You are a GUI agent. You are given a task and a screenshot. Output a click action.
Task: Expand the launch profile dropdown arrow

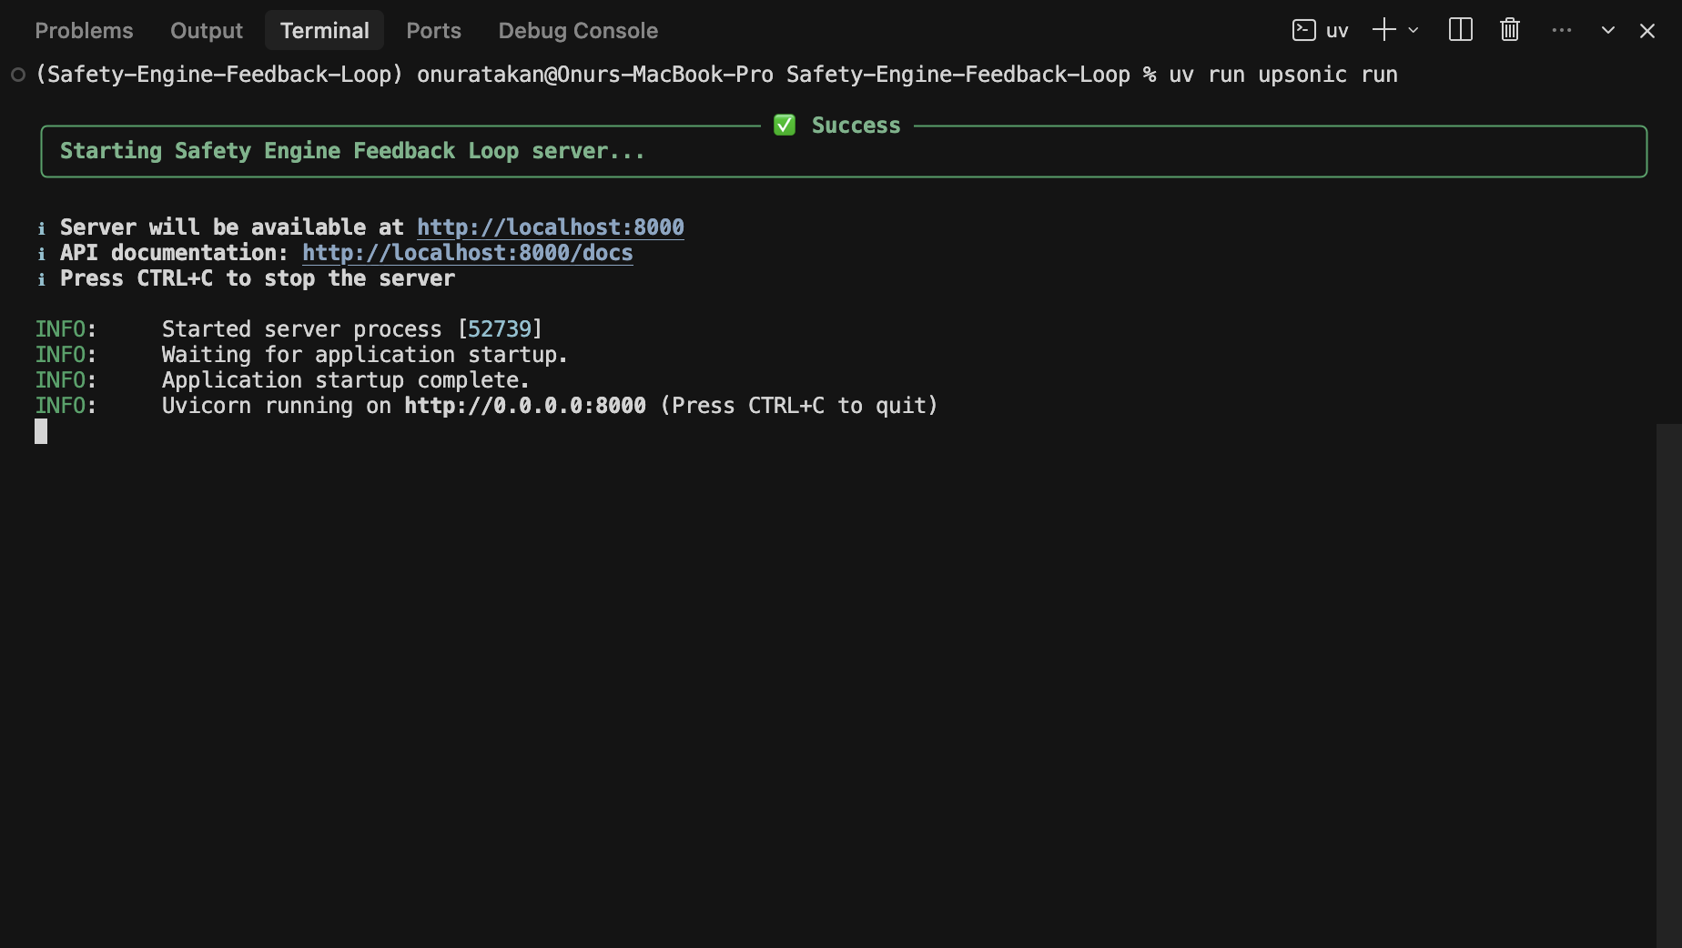[x=1413, y=30]
